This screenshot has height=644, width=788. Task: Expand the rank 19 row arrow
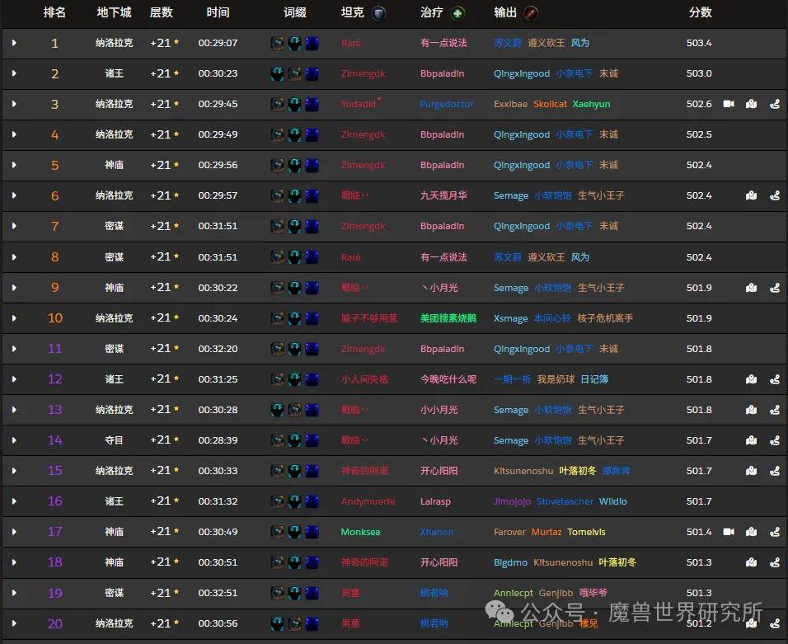14,593
